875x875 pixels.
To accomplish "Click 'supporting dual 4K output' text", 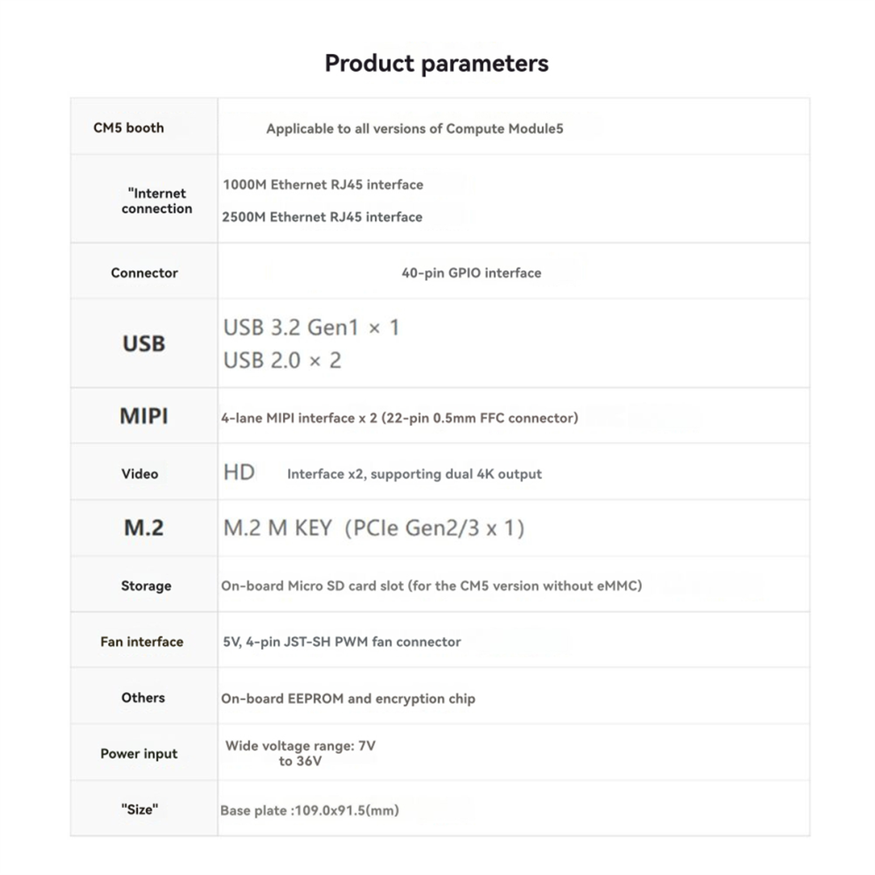I will click(x=456, y=475).
